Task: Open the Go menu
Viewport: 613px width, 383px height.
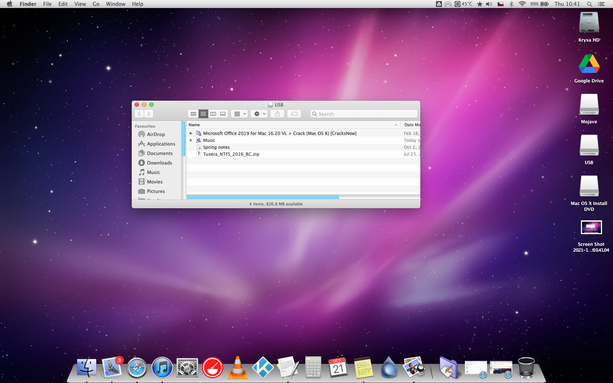Action: coord(96,4)
